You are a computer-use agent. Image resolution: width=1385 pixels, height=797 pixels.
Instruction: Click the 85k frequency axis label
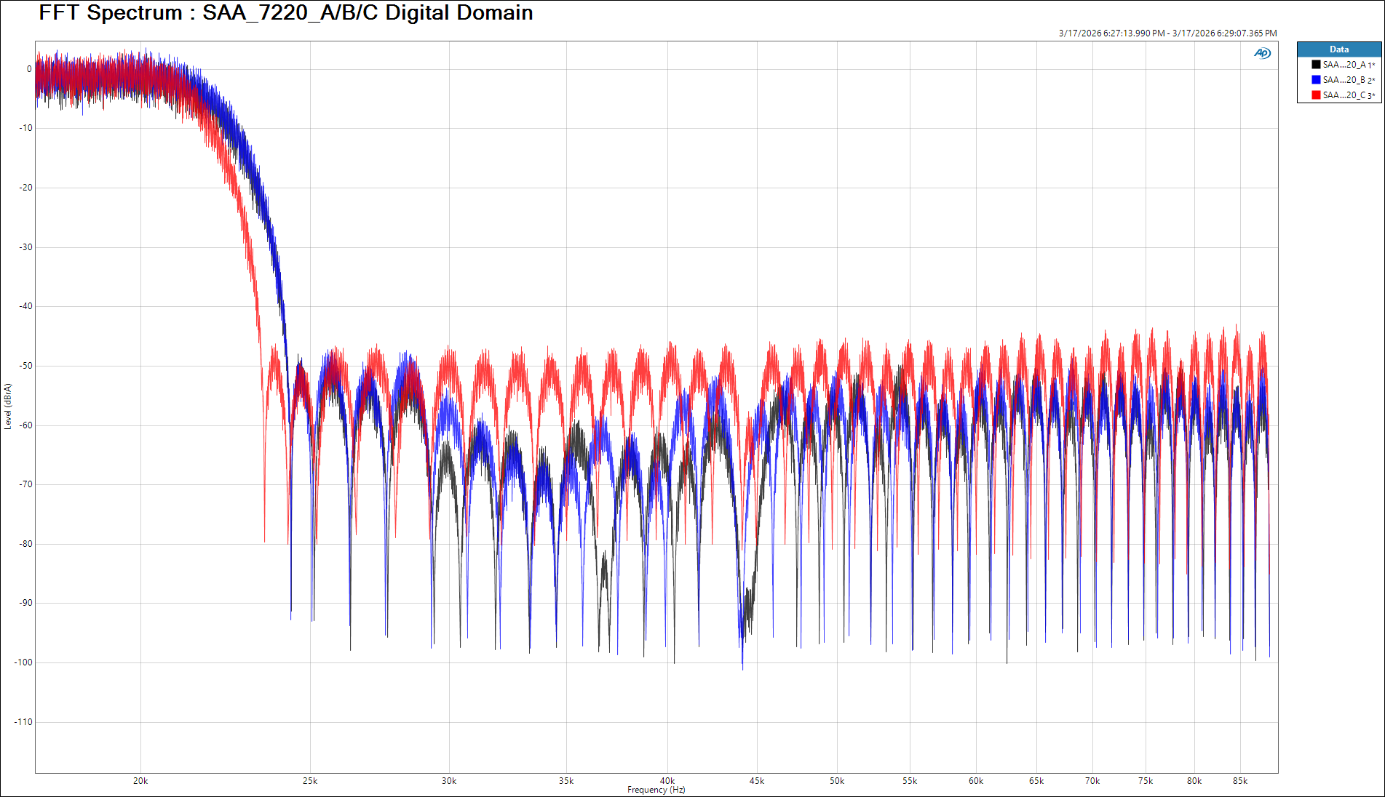(x=1240, y=781)
